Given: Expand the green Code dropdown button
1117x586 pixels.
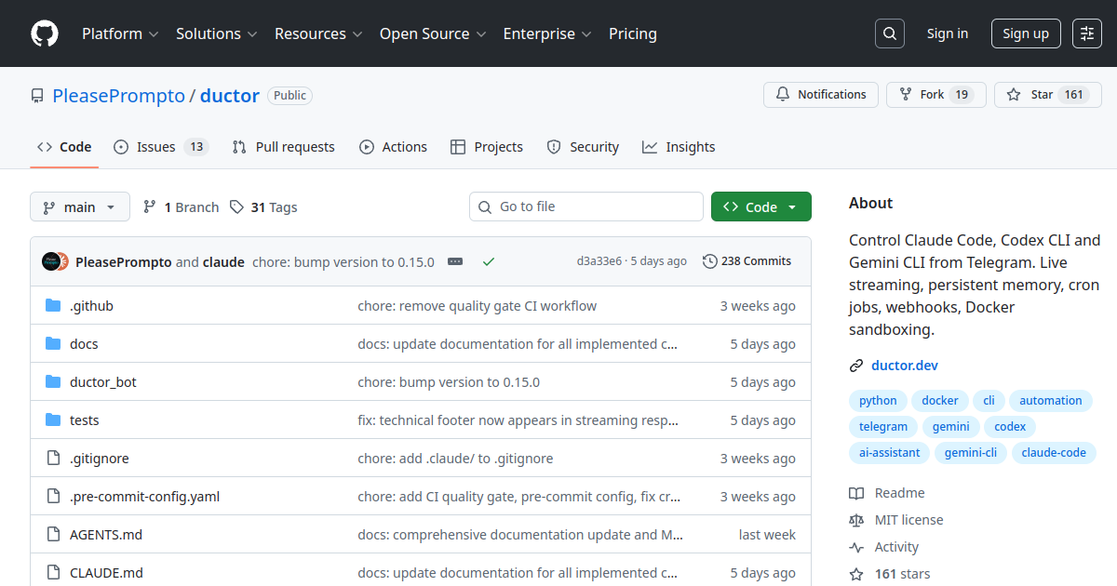Looking at the screenshot, I should coord(760,207).
